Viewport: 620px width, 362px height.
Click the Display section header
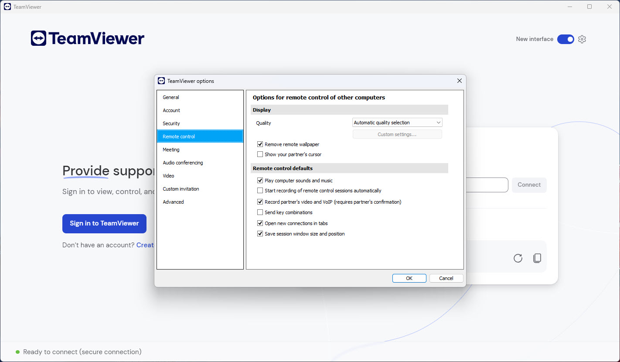(349, 110)
